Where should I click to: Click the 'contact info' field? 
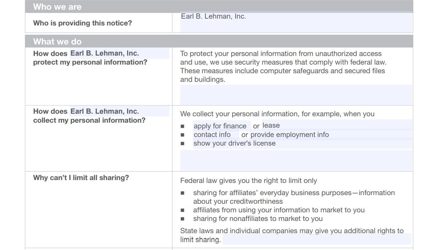tap(216, 135)
